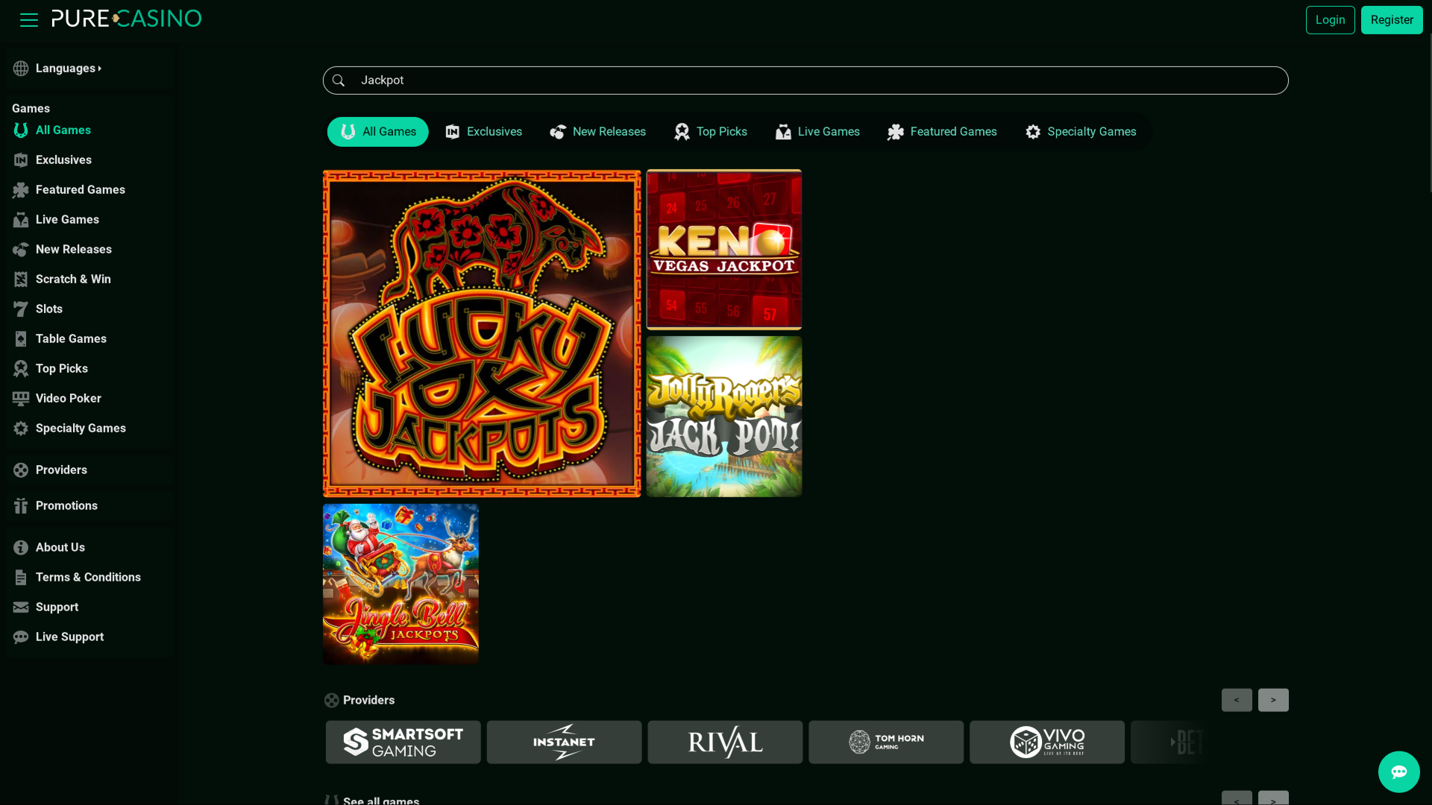
Task: Click the next arrow in Providers carousel
Action: point(1272,700)
